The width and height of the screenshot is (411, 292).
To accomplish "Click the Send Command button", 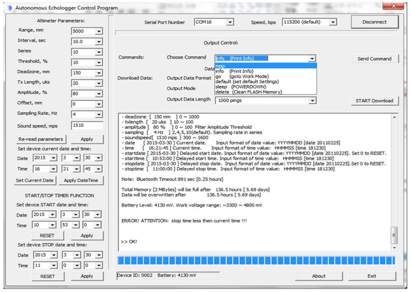I will pyautogui.click(x=375, y=58).
